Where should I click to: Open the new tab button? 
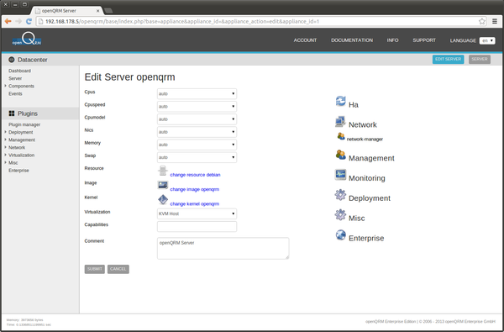108,11
